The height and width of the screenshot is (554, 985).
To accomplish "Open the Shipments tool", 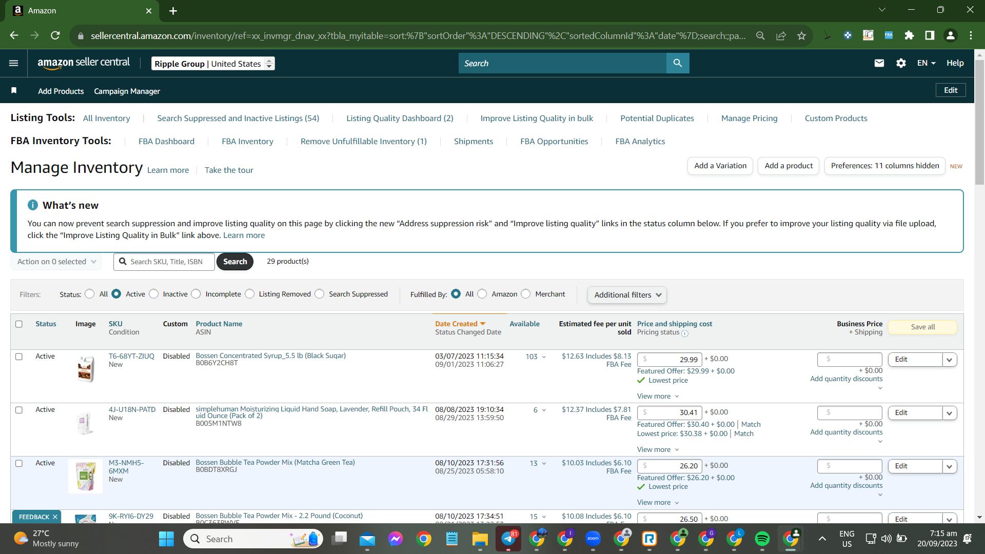I will pyautogui.click(x=473, y=141).
